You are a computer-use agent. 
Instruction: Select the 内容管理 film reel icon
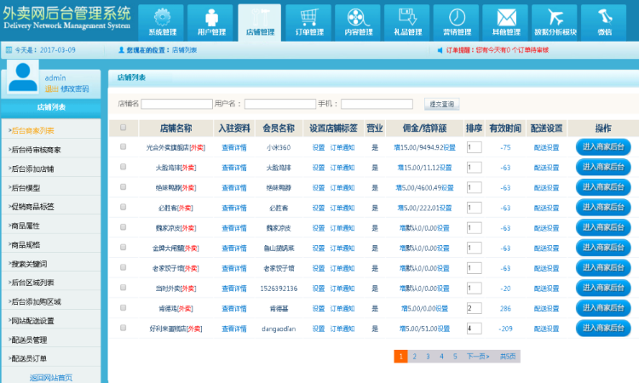pos(358,19)
